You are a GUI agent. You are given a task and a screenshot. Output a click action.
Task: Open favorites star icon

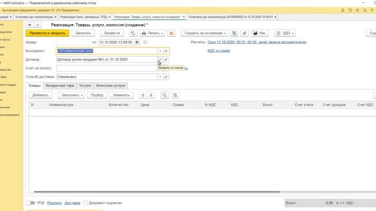(358, 11)
